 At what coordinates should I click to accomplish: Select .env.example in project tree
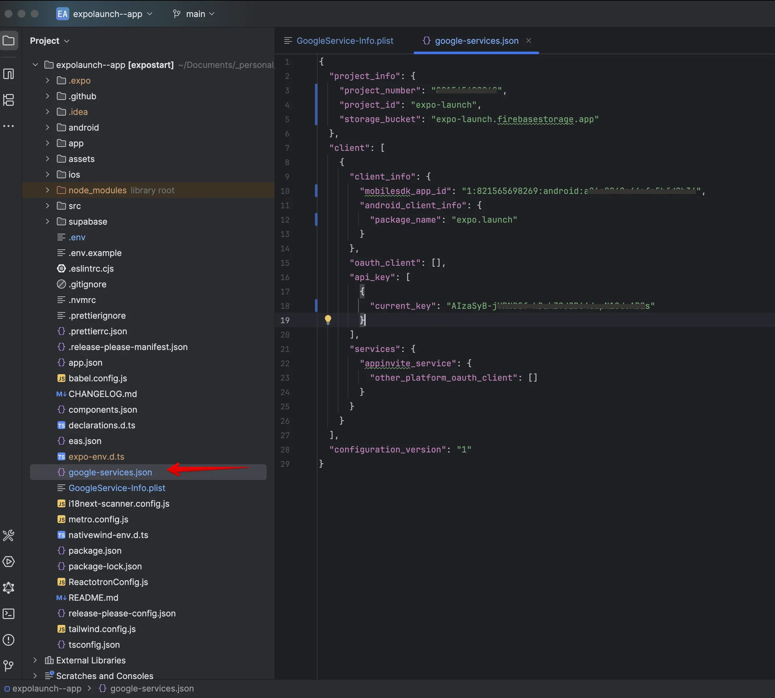(95, 253)
